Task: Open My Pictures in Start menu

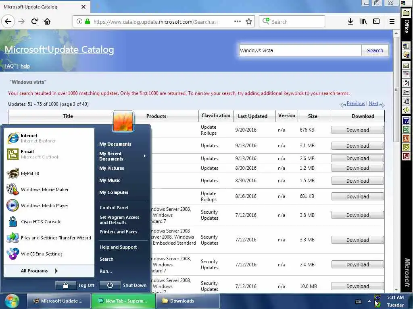Action: [x=112, y=168]
